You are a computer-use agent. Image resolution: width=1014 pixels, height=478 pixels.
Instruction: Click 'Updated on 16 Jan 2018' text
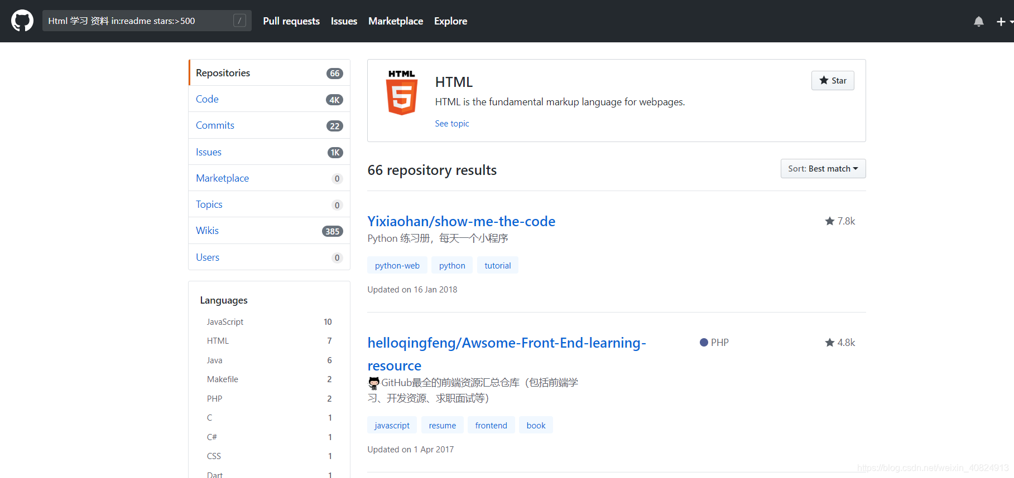click(412, 290)
